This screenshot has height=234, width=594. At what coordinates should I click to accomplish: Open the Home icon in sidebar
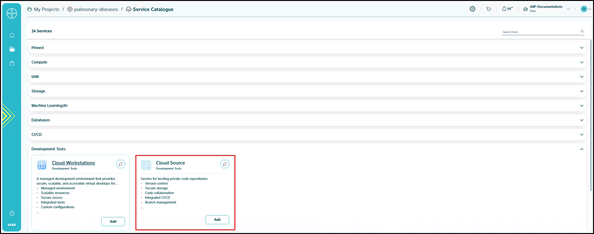point(12,35)
